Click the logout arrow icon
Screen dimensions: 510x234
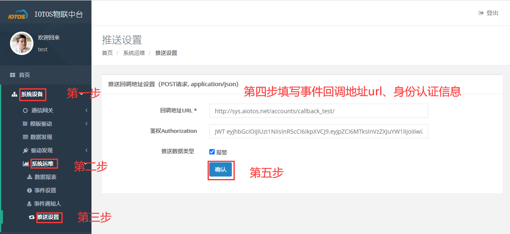click(x=481, y=13)
